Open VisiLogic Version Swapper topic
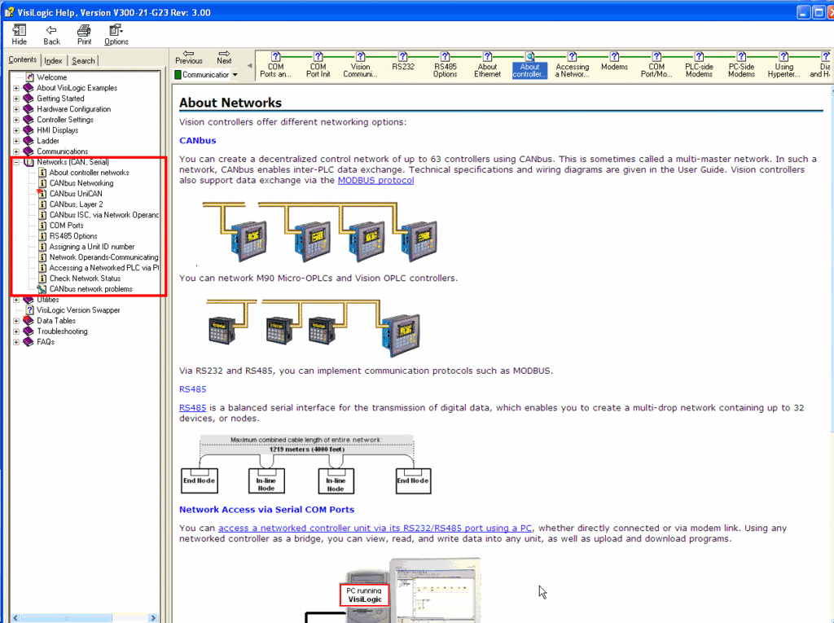This screenshot has width=834, height=623. (x=78, y=310)
